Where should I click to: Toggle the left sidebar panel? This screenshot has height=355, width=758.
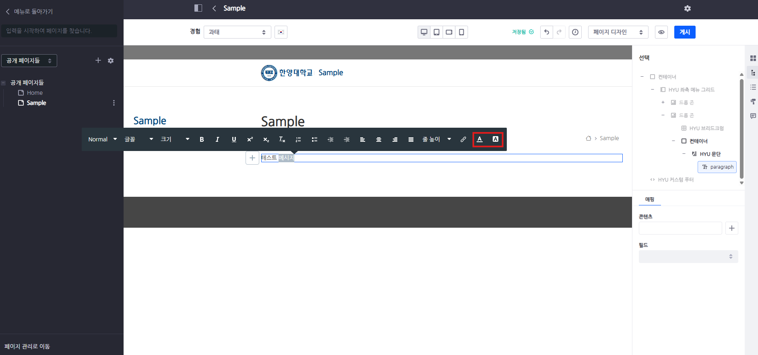pos(198,8)
